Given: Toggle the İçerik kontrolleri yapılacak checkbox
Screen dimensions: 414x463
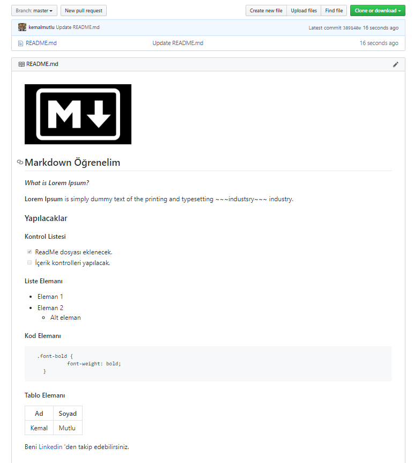Looking at the screenshot, I should pyautogui.click(x=29, y=262).
